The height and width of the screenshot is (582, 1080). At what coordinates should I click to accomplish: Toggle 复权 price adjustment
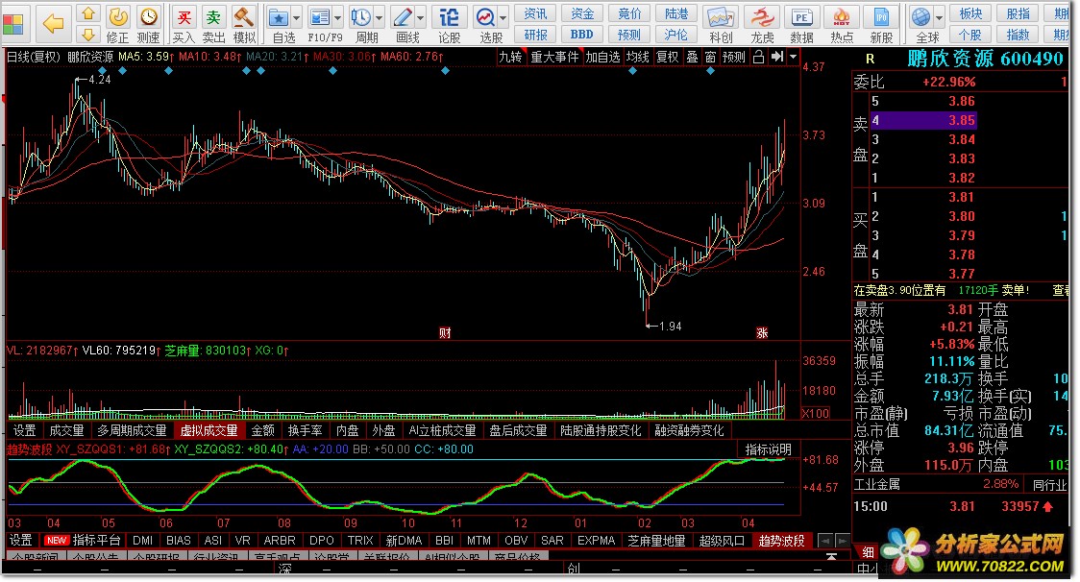pyautogui.click(x=668, y=58)
